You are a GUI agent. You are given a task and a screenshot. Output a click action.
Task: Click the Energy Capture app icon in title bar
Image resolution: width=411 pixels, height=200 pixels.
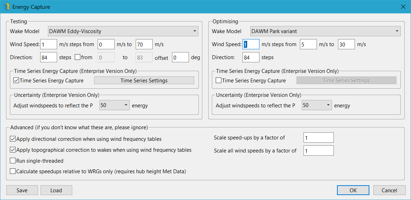tap(7, 7)
